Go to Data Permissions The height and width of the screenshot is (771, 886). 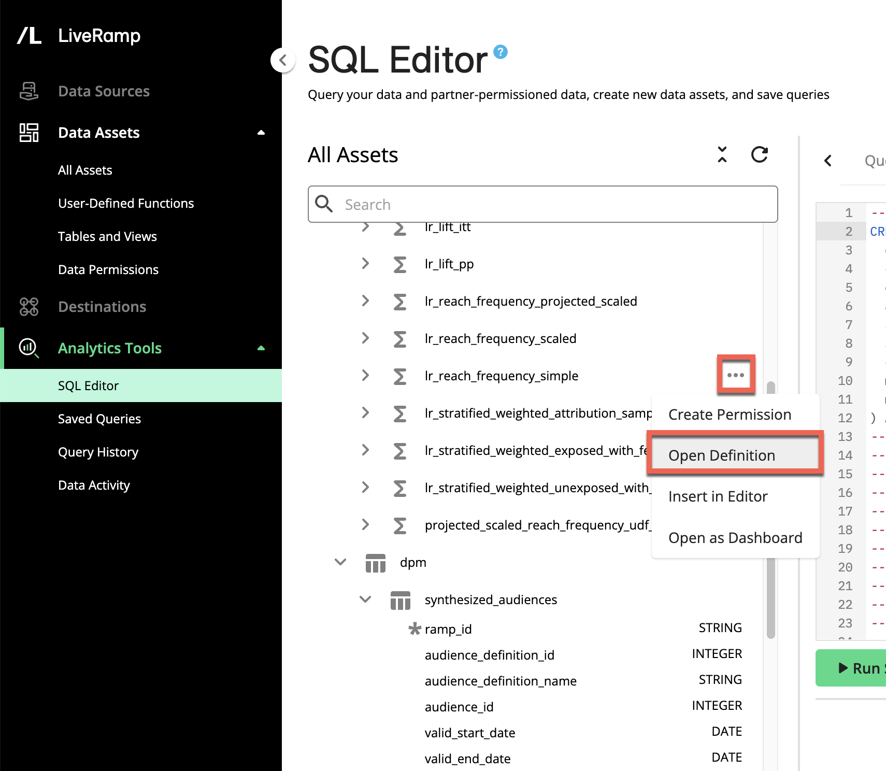coord(108,269)
